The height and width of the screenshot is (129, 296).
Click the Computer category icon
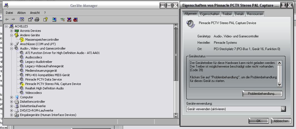17,97
